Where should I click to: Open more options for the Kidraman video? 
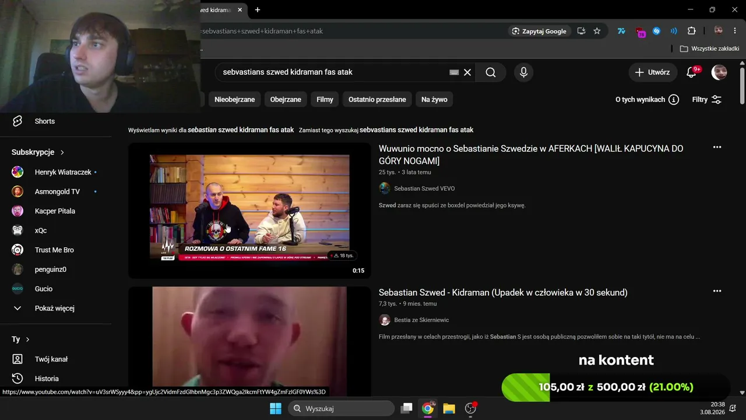point(717,291)
